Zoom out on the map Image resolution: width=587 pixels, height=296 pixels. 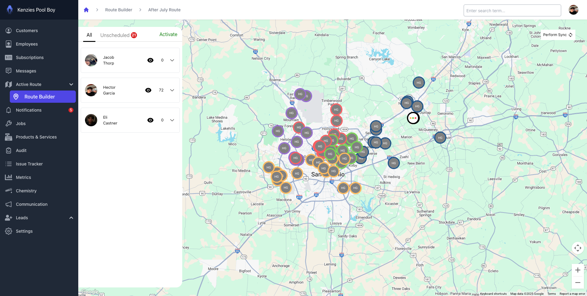[578, 283]
